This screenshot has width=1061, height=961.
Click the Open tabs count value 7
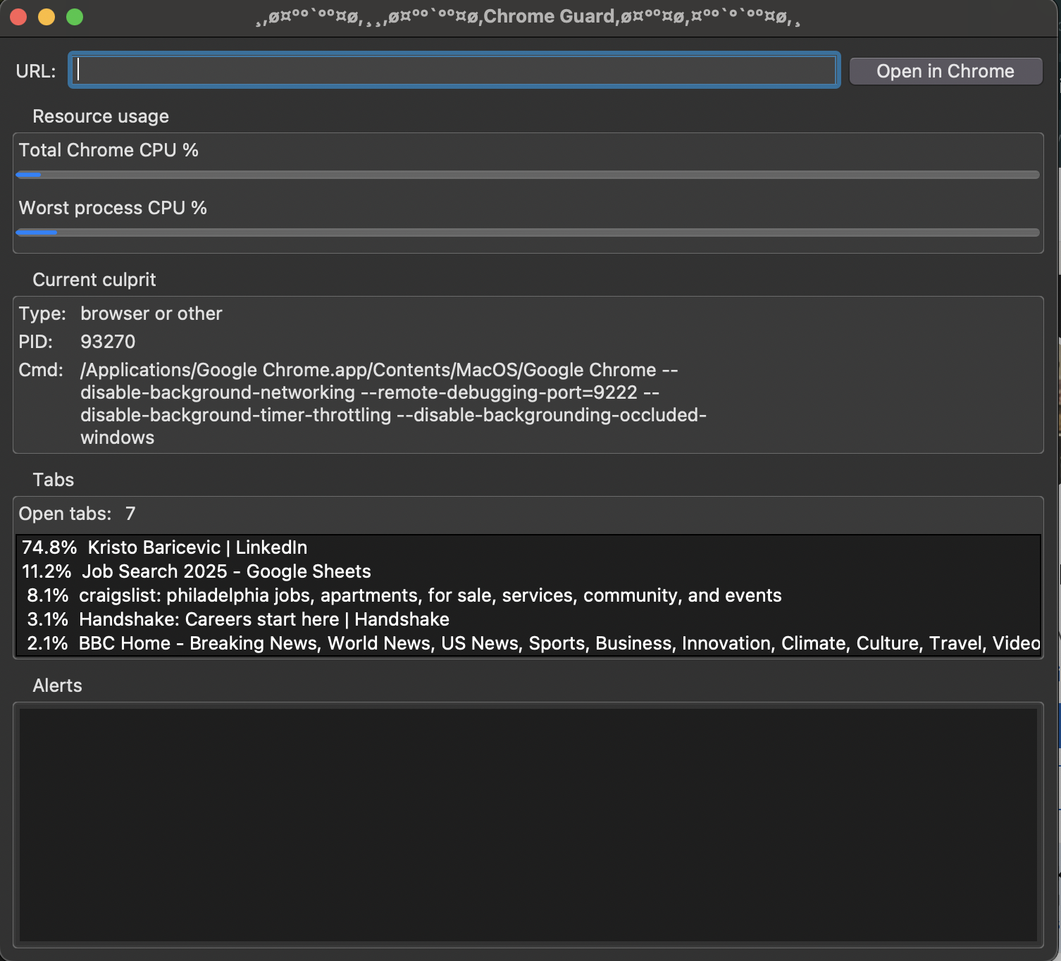point(130,514)
